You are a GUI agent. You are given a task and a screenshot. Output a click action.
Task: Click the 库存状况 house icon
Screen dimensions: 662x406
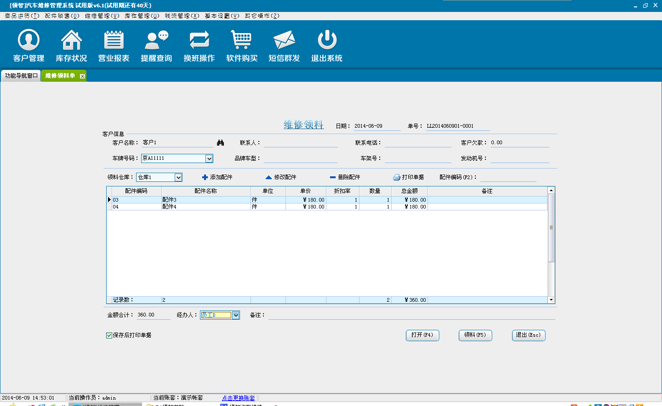(x=71, y=40)
